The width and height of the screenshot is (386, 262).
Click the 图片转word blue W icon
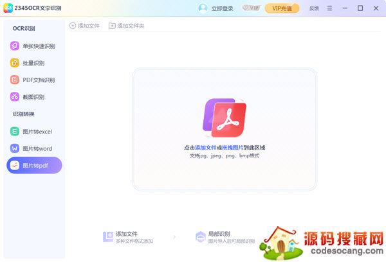pos(15,148)
